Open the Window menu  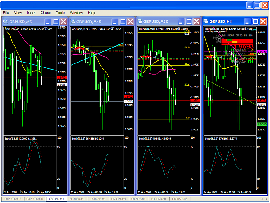click(76, 13)
